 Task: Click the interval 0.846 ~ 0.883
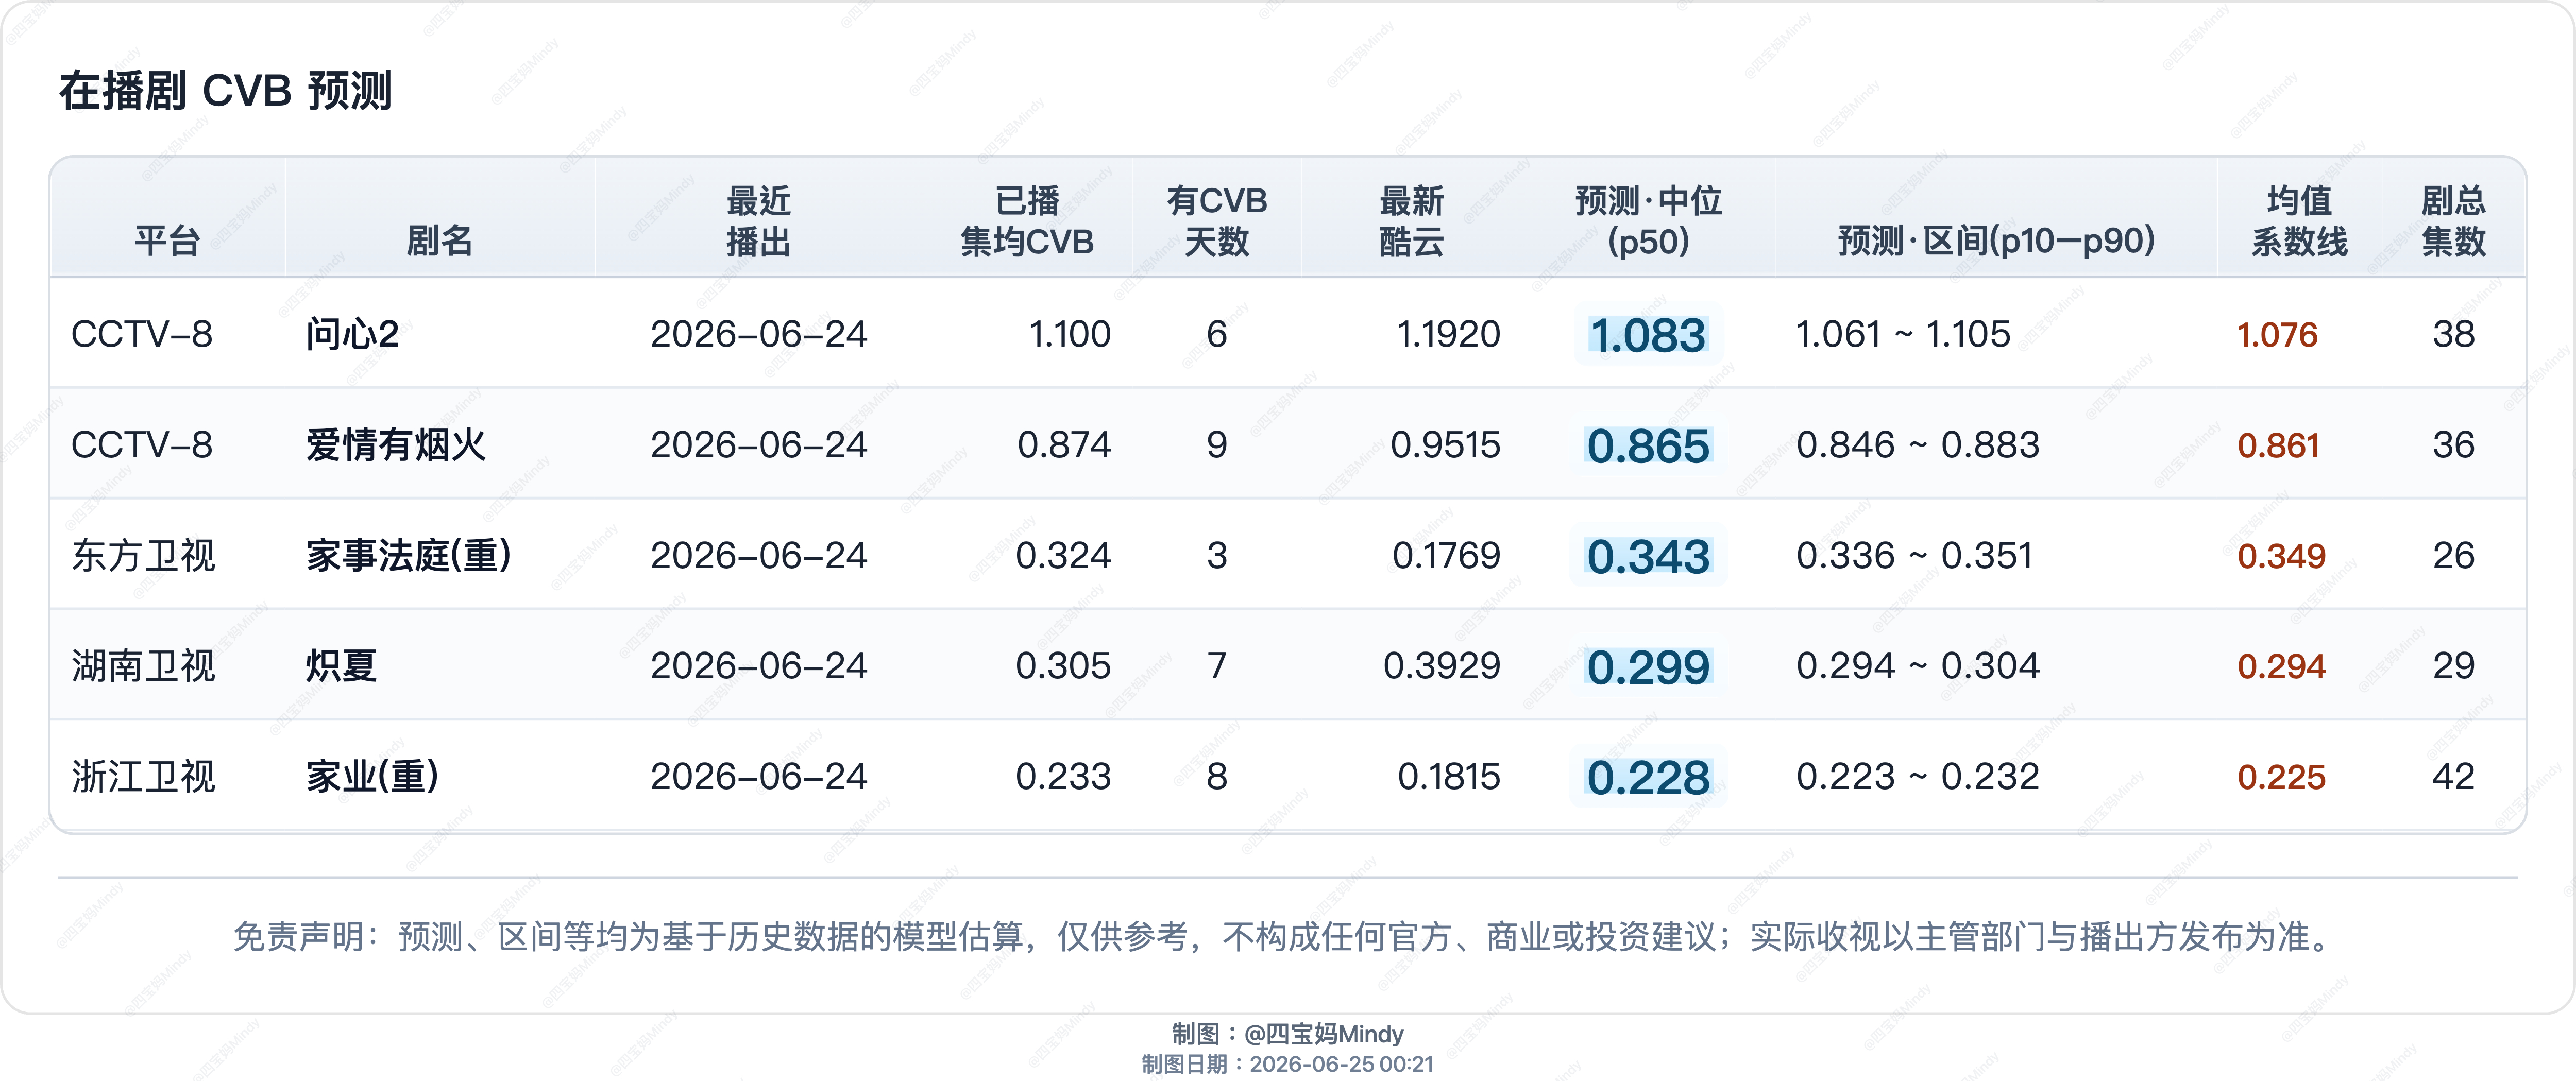point(1918,445)
